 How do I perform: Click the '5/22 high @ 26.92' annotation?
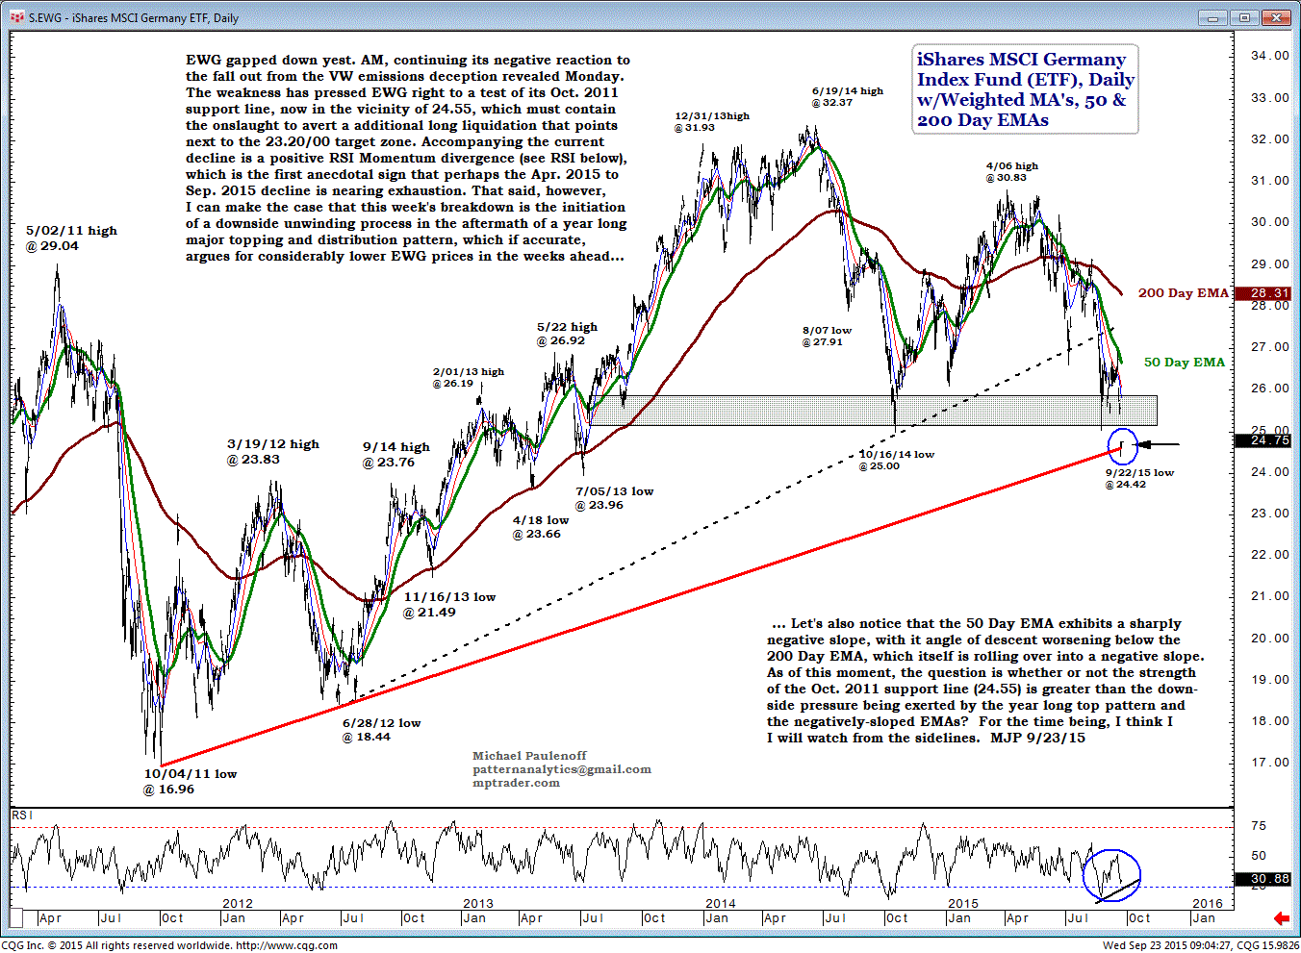[x=567, y=334]
